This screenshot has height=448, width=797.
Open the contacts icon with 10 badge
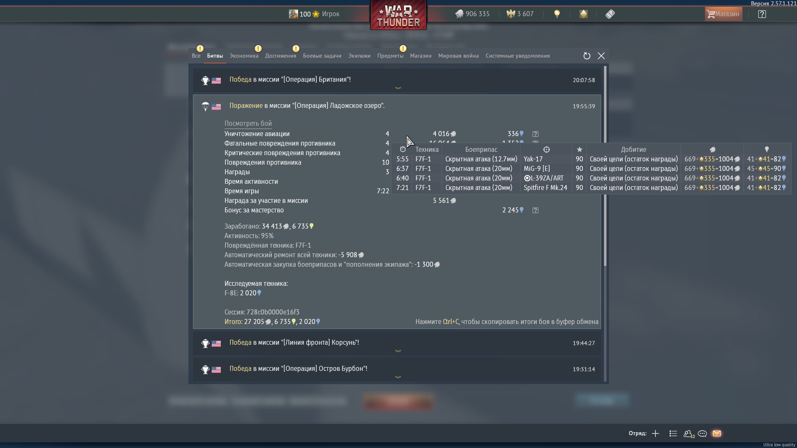689,434
